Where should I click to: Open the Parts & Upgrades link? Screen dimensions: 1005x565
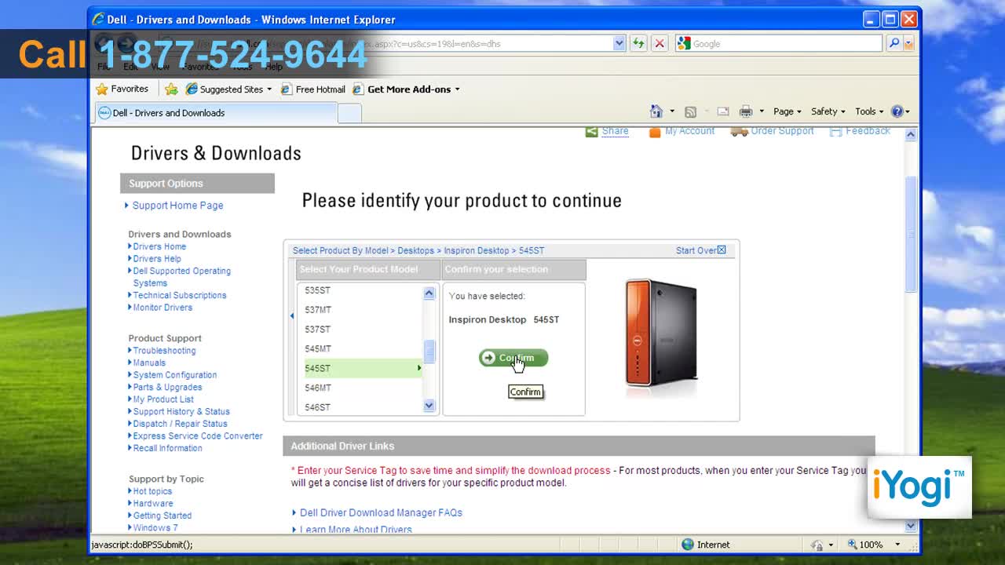pyautogui.click(x=167, y=388)
